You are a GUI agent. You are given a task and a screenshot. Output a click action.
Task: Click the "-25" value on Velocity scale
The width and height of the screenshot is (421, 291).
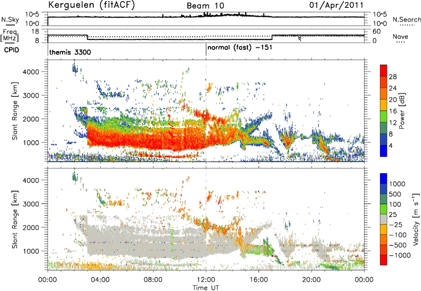coord(395,224)
